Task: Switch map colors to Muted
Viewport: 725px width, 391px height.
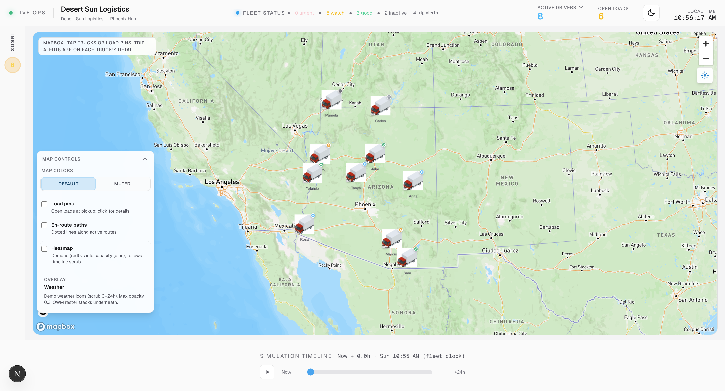Action: click(x=122, y=184)
